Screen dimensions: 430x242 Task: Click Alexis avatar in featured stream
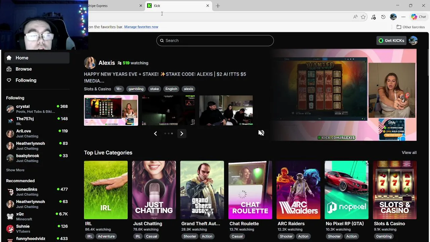[x=90, y=63]
